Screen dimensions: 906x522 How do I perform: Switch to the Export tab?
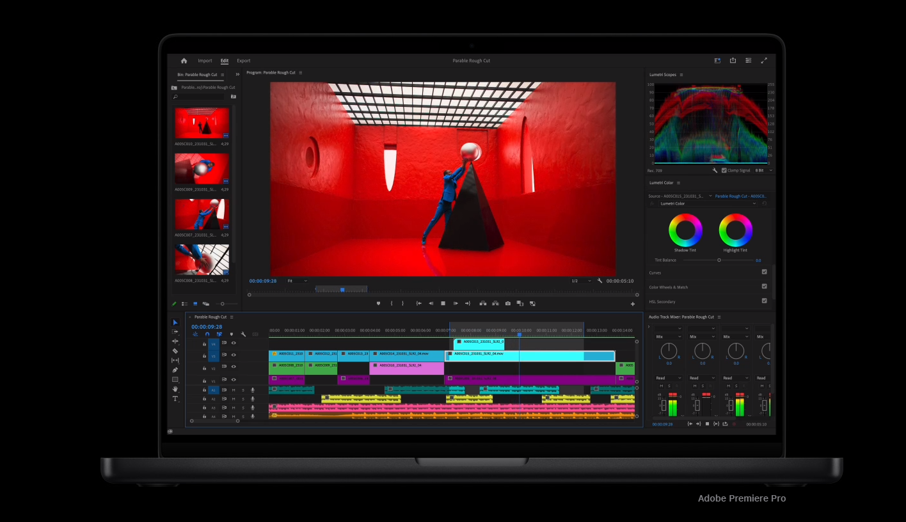click(x=244, y=61)
